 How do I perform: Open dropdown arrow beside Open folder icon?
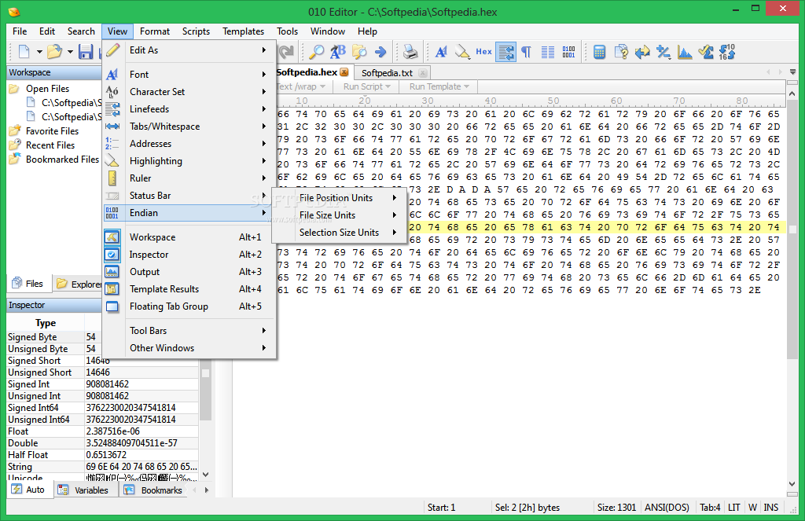pyautogui.click(x=70, y=51)
